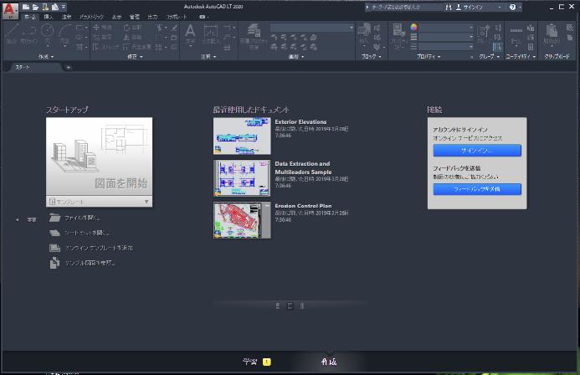Switch to the 挿入 ribbon tab

click(x=49, y=17)
